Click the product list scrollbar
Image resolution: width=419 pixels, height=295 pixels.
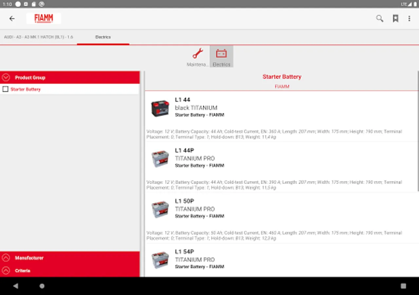[x=418, y=131]
